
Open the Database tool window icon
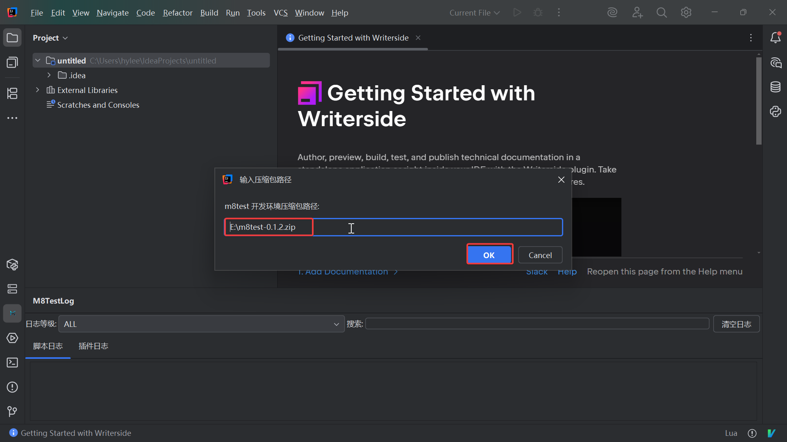click(775, 87)
